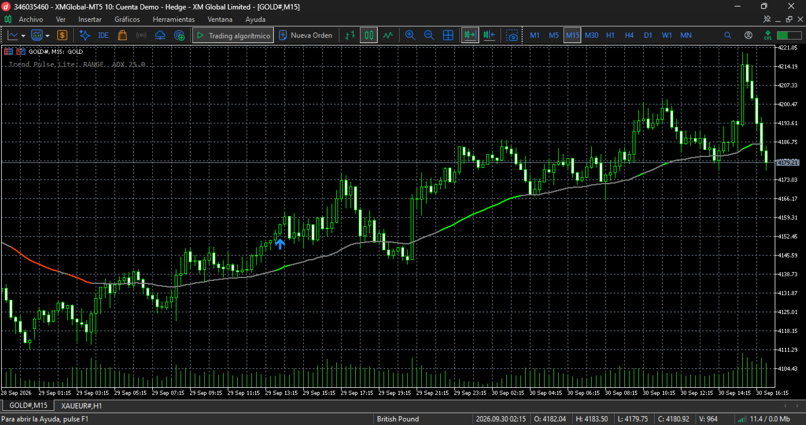
Task: Switch to the XAUEUR#,H1 chart tab
Action: 81,406
